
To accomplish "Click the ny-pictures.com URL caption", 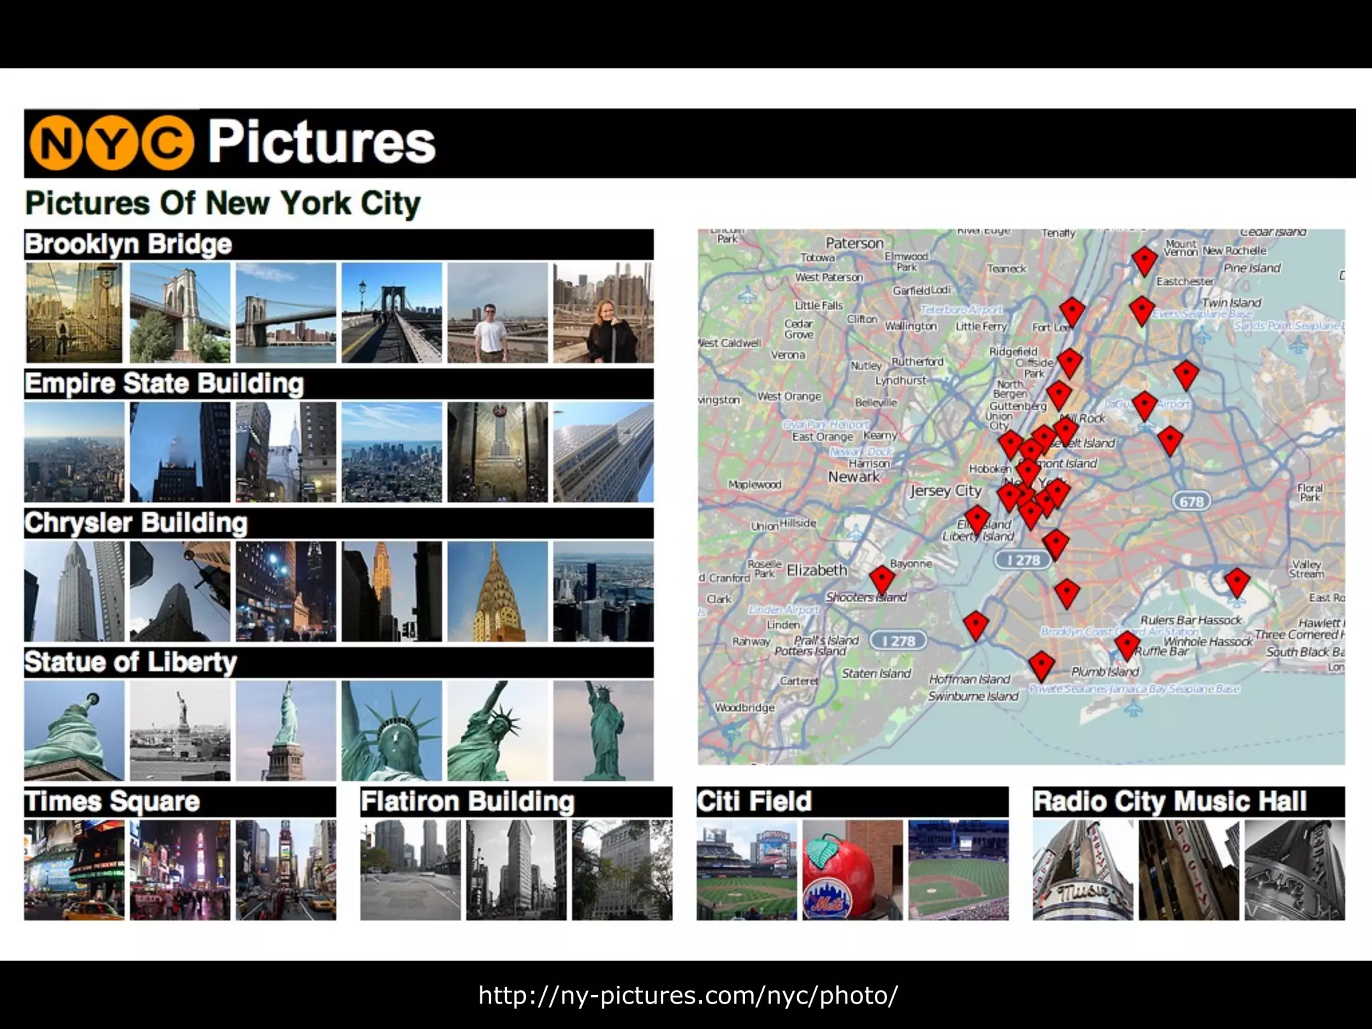I will pos(688,996).
